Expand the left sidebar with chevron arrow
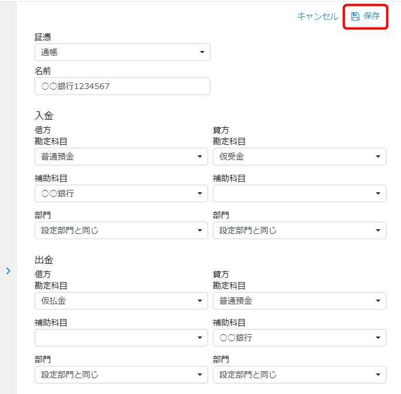 [x=8, y=271]
